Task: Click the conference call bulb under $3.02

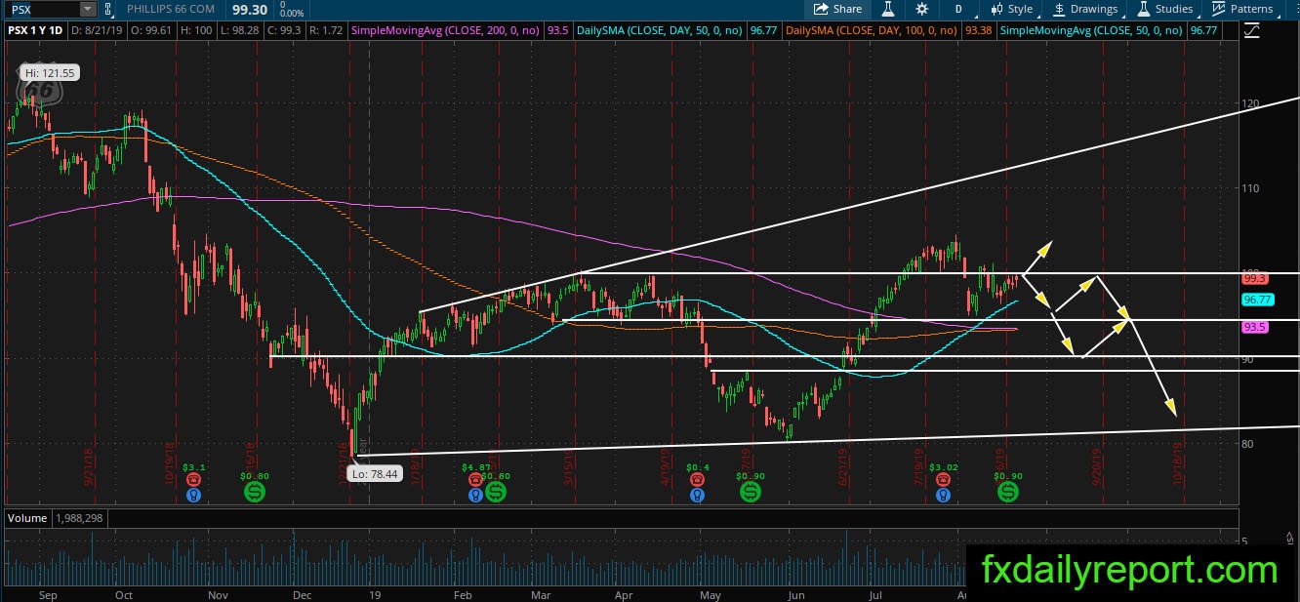Action: [943, 494]
